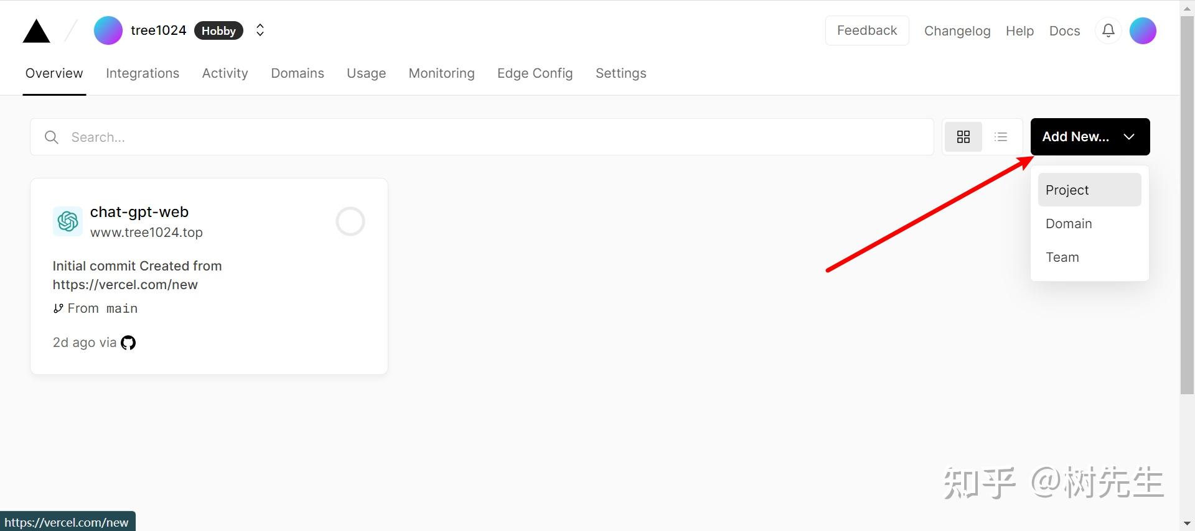Click the Hobby plan badge
This screenshot has width=1195, height=531.
[x=218, y=30]
